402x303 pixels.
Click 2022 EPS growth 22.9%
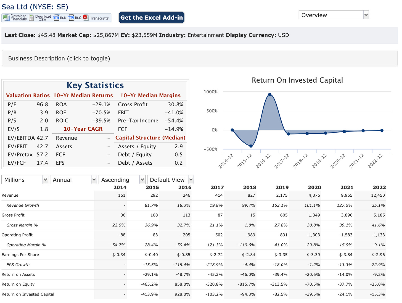[x=378, y=265]
